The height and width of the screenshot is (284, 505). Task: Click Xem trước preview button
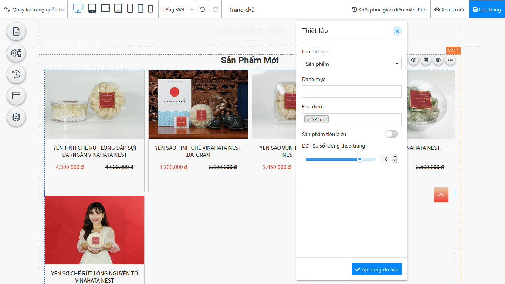coord(450,10)
